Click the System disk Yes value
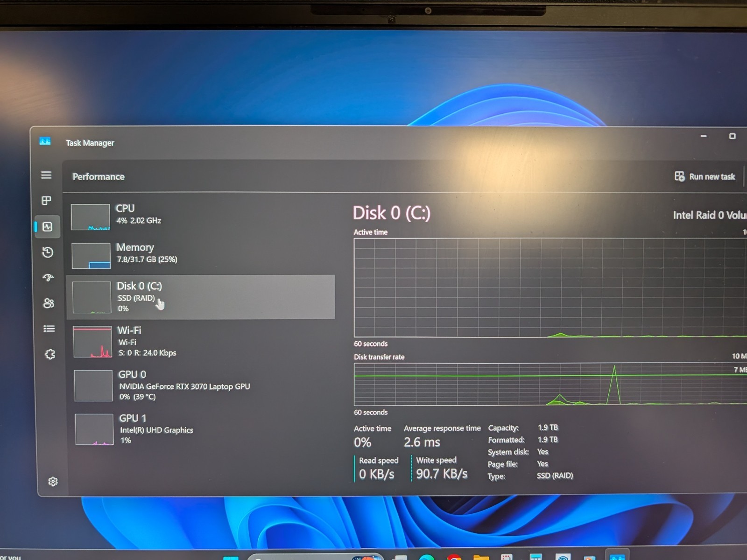The width and height of the screenshot is (747, 560). click(x=543, y=452)
